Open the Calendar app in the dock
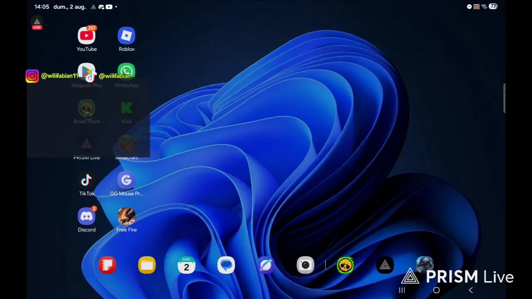Screen dimensions: 532x299 tap(187, 265)
